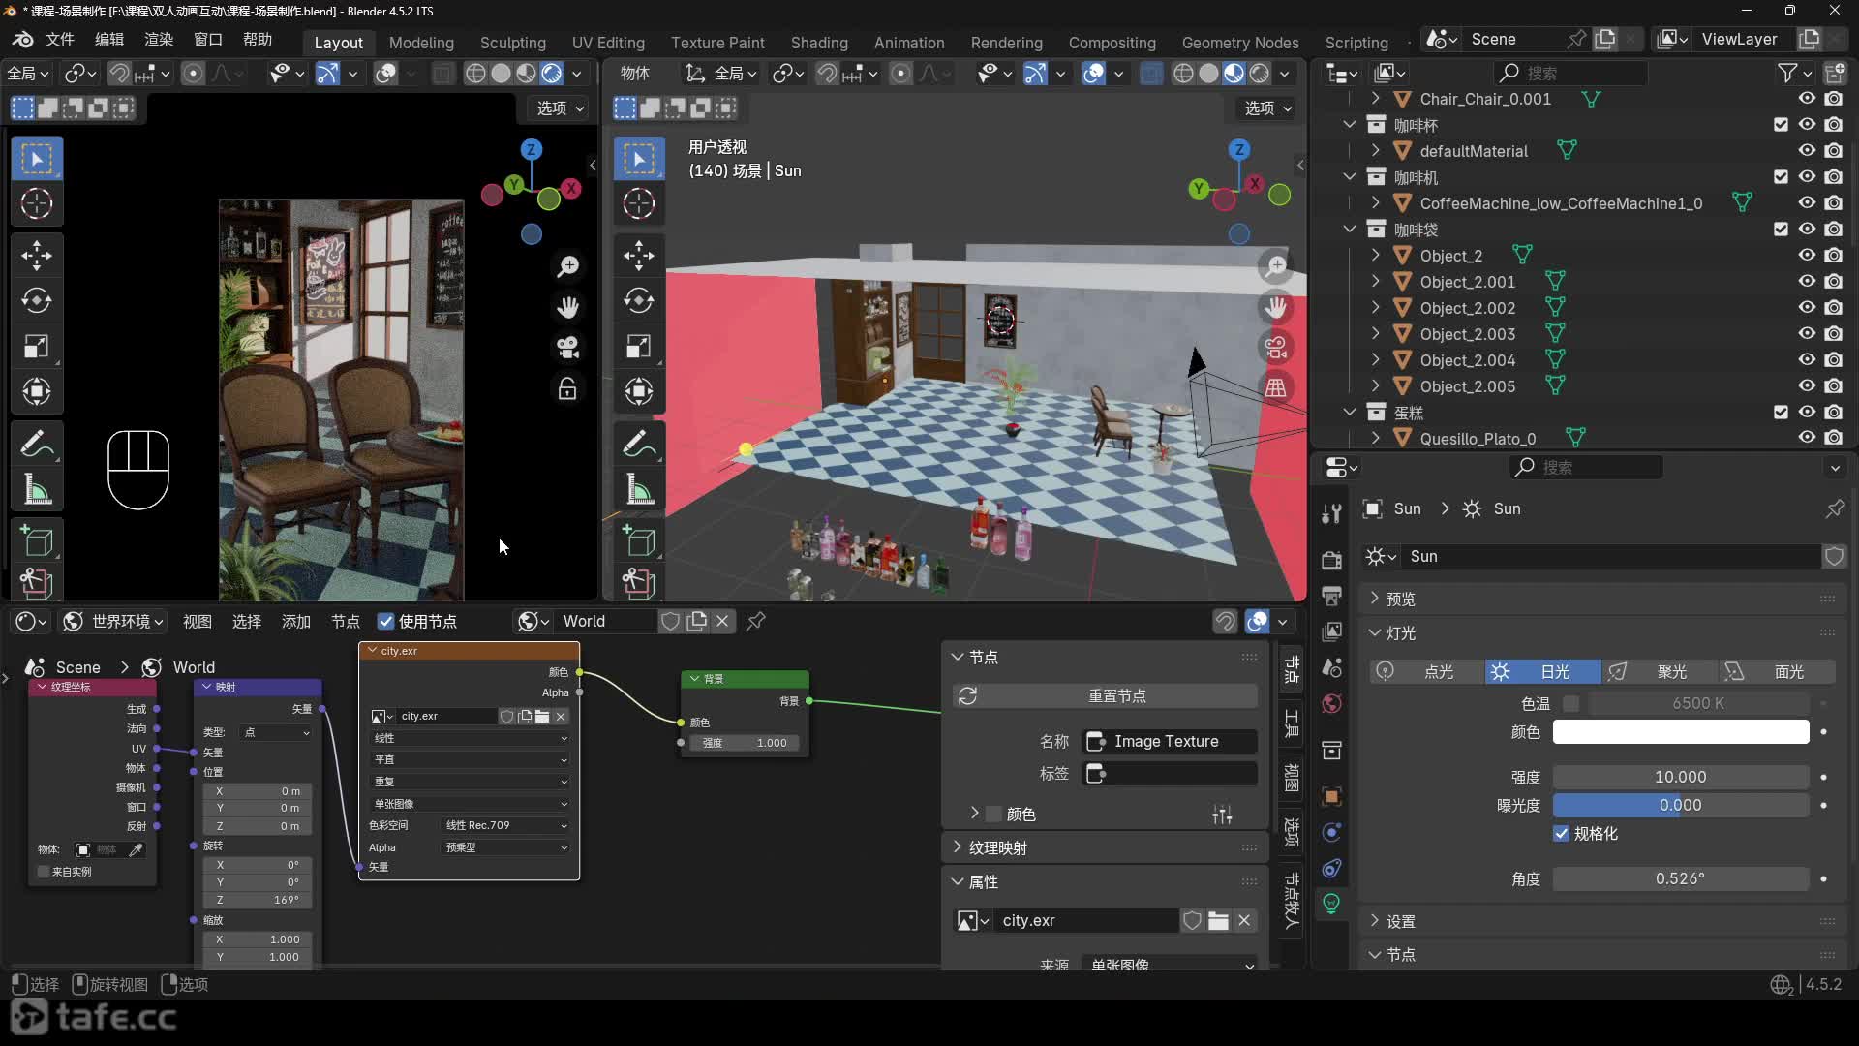Open the World properties tab icon
The width and height of the screenshot is (1859, 1046).
pyautogui.click(x=1332, y=704)
